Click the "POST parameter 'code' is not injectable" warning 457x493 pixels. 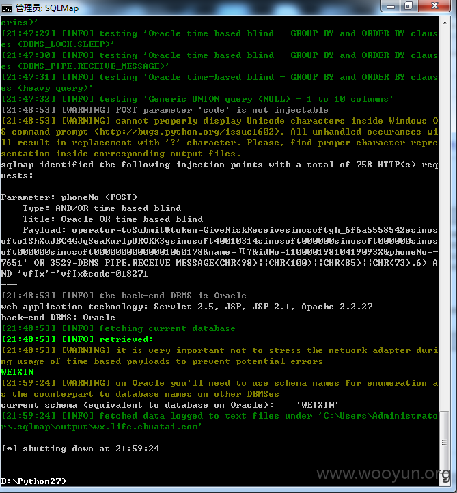165,110
